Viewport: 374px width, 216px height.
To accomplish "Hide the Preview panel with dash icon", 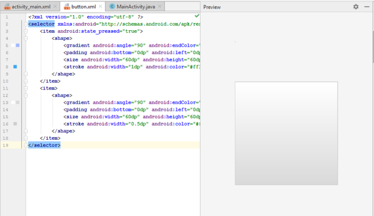I will click(x=366, y=7).
